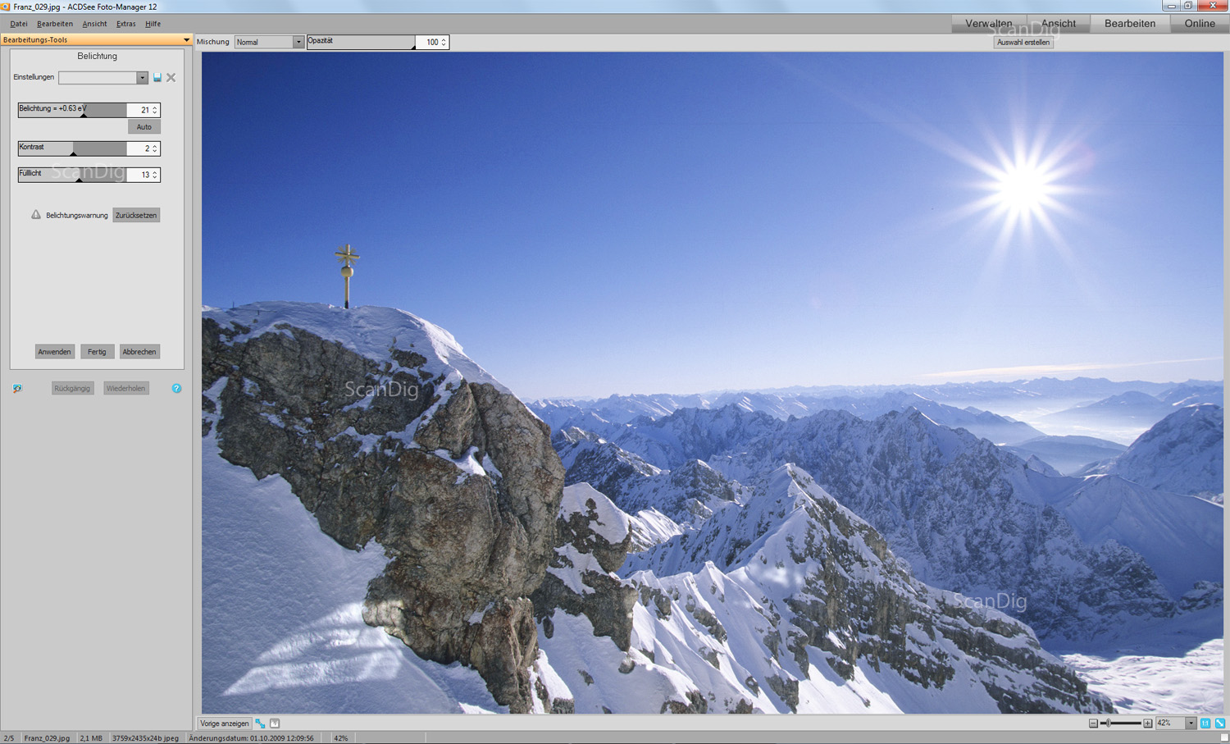Click the 1:1 actual size icon

tap(1205, 723)
